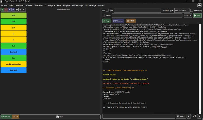Screen dimensions: 203x120
Task: Move the selected block down
Action: pos(13,10)
